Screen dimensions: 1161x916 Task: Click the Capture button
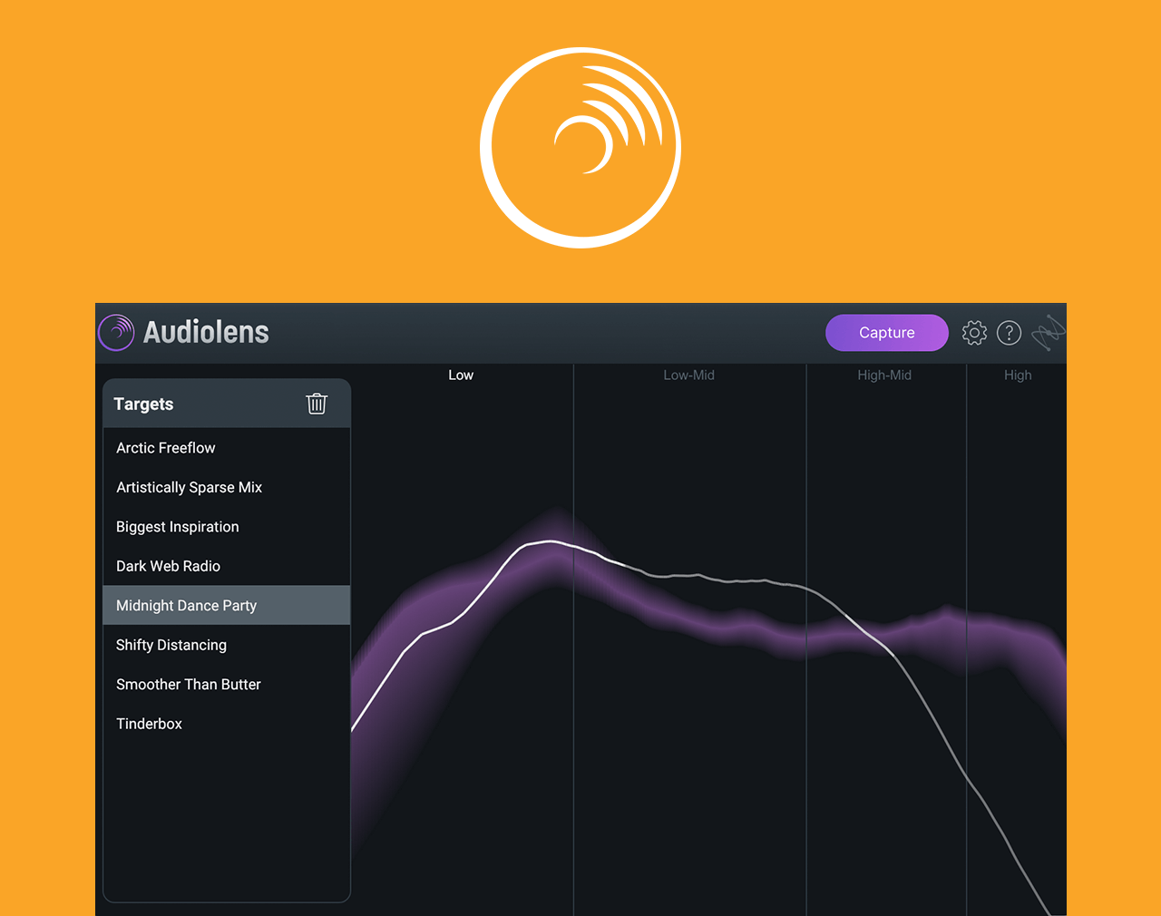[887, 333]
